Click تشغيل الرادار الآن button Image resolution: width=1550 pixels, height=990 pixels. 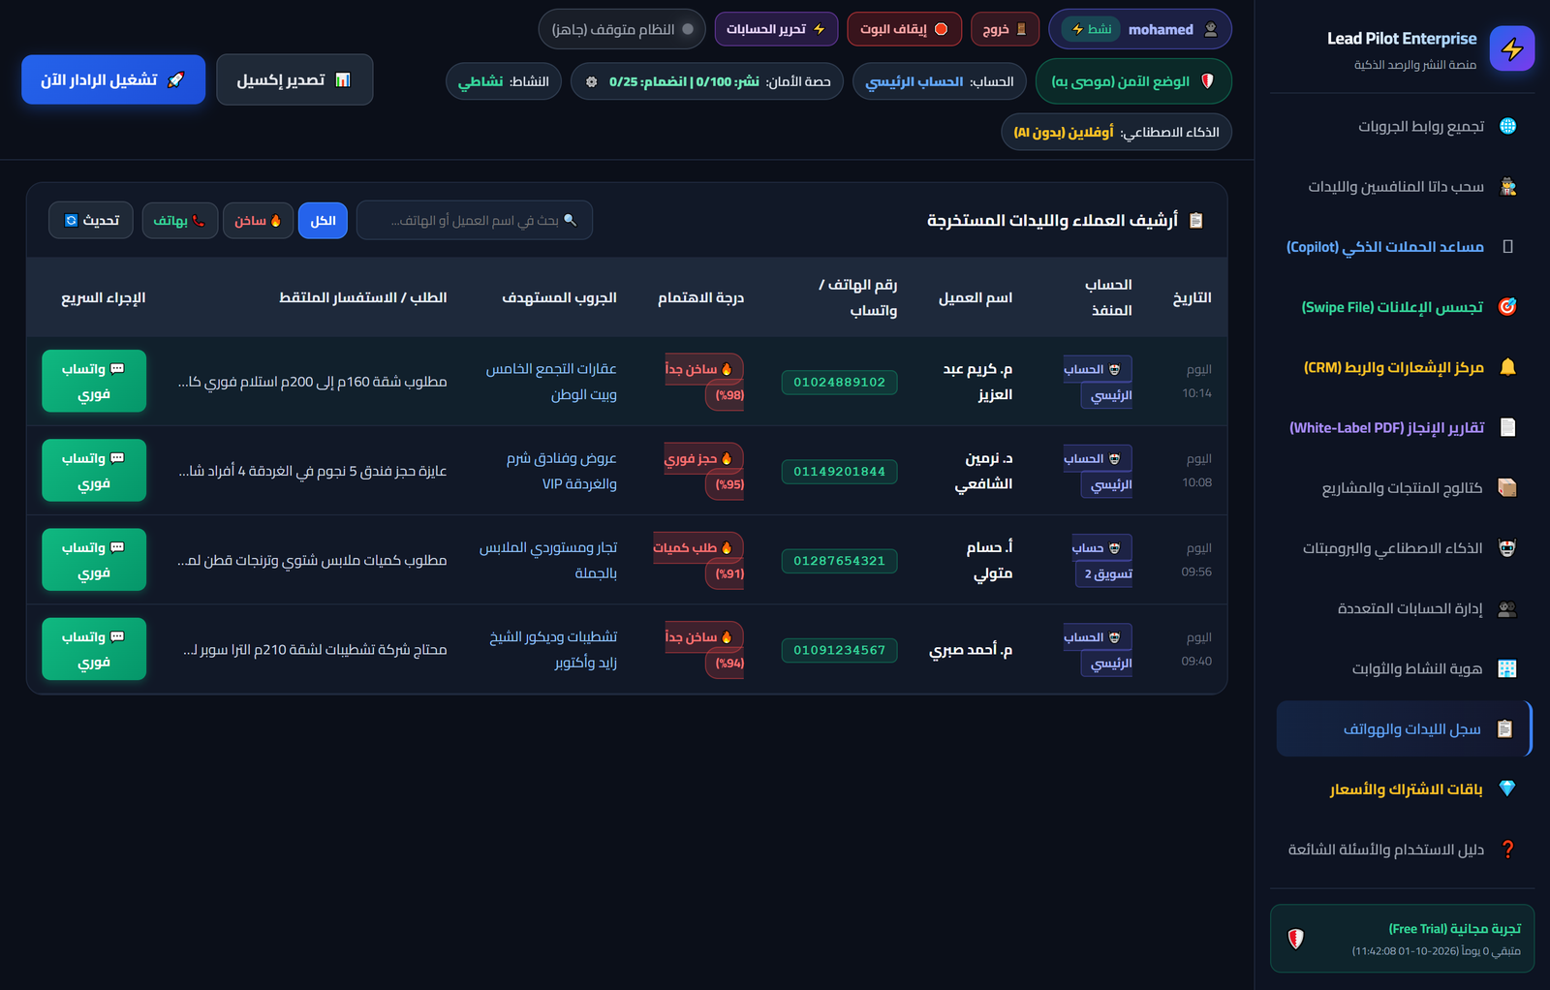pos(113,79)
